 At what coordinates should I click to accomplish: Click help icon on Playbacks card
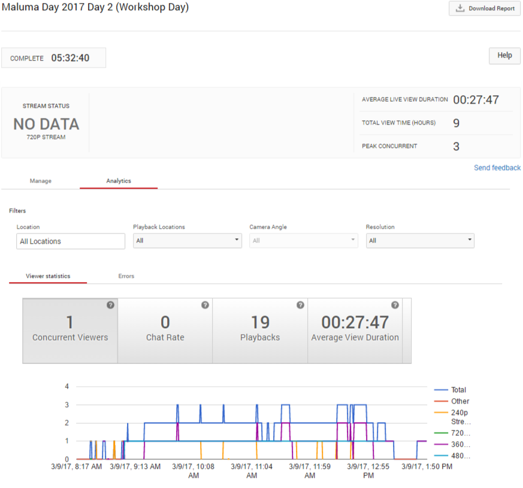(300, 305)
